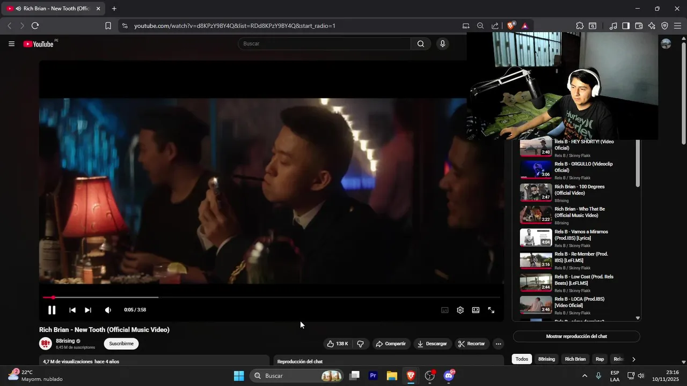Toggle the browser sidebar panel
This screenshot has width=687, height=386.
tap(626, 26)
